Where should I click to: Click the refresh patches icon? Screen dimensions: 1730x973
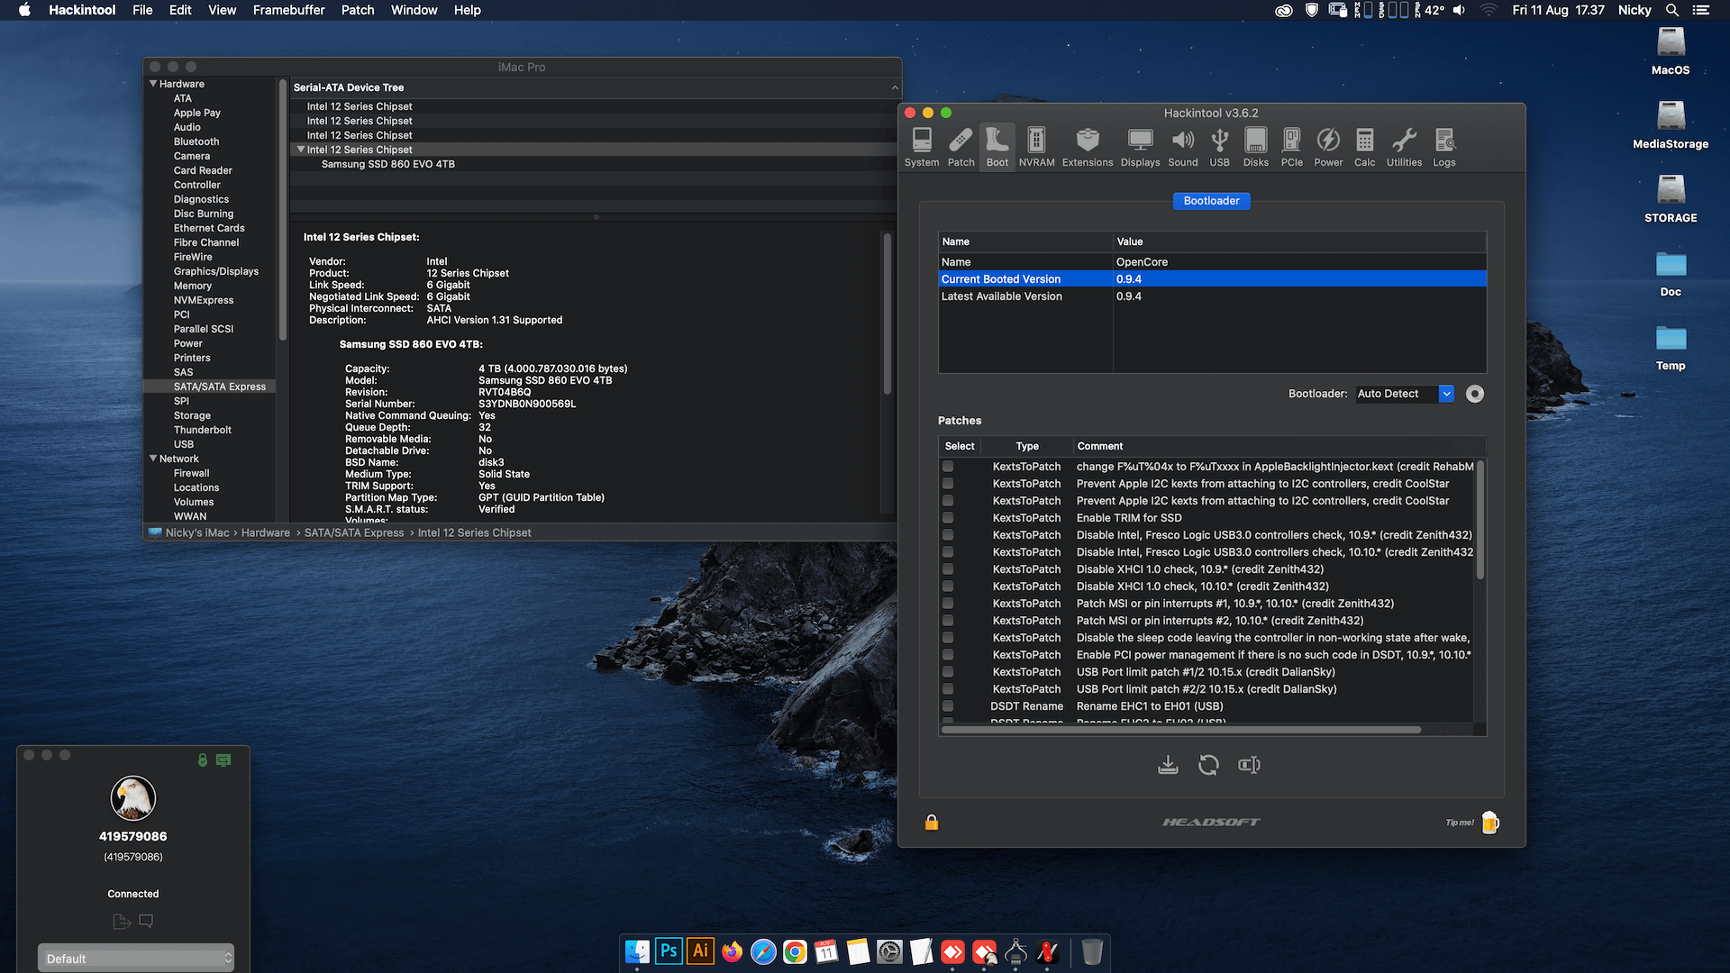click(x=1208, y=765)
